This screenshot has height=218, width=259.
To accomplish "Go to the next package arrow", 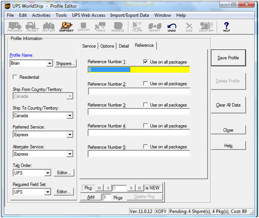I will (131, 188).
